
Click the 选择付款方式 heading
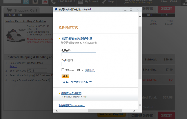[x=68, y=27]
